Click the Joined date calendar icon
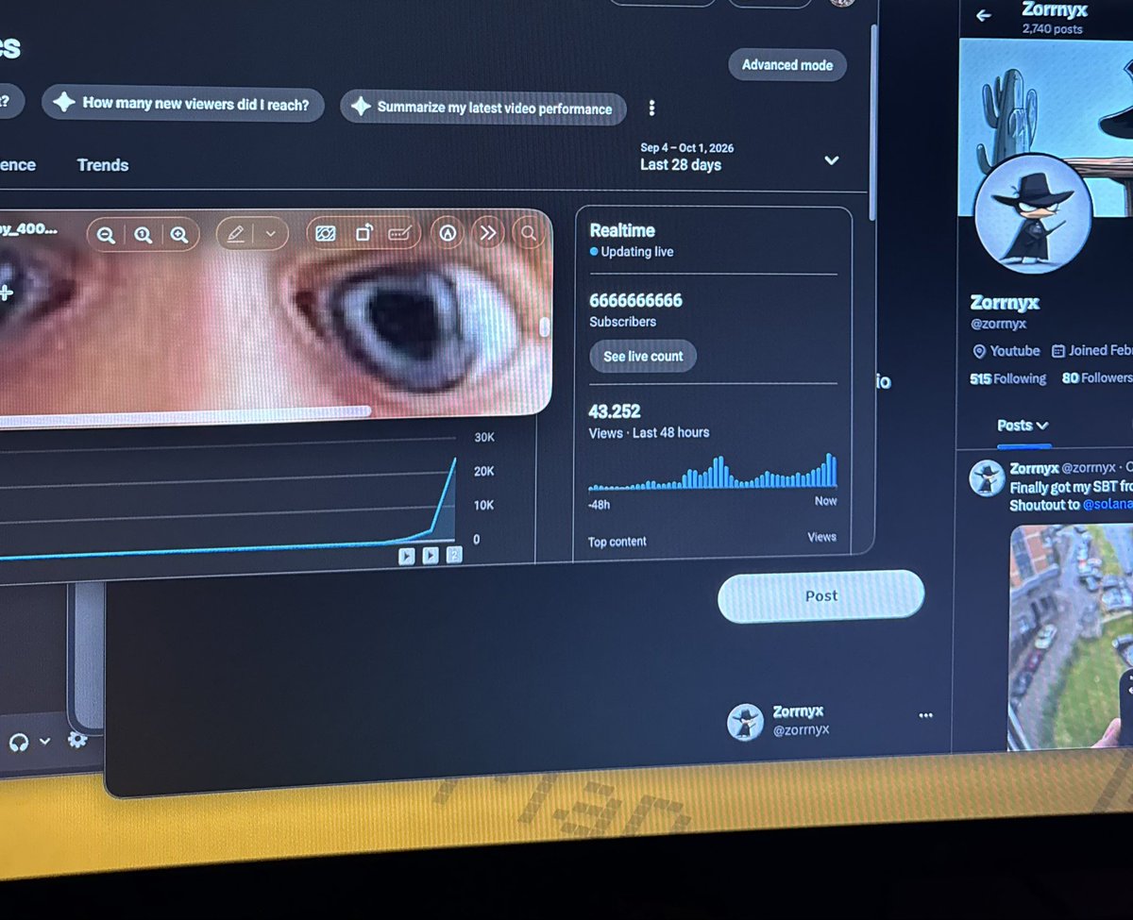Screen dimensions: 1133x920 click(1058, 350)
